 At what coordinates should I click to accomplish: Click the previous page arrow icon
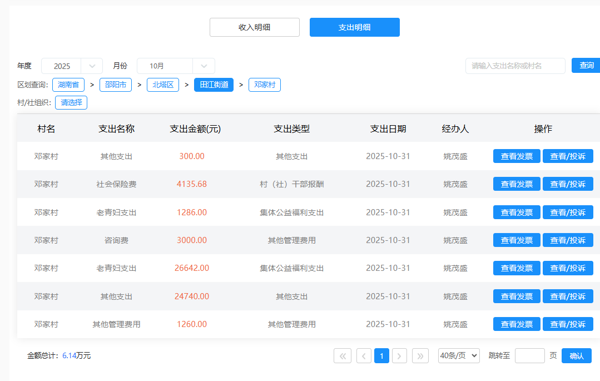coord(364,355)
